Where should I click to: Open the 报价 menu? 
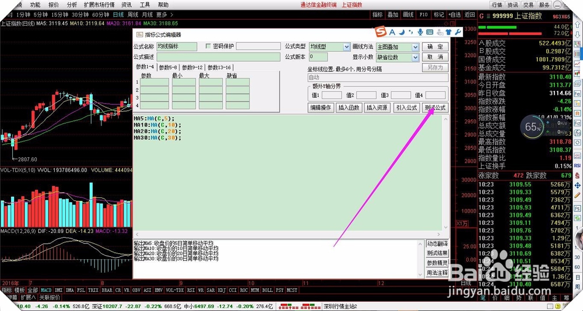point(54,5)
